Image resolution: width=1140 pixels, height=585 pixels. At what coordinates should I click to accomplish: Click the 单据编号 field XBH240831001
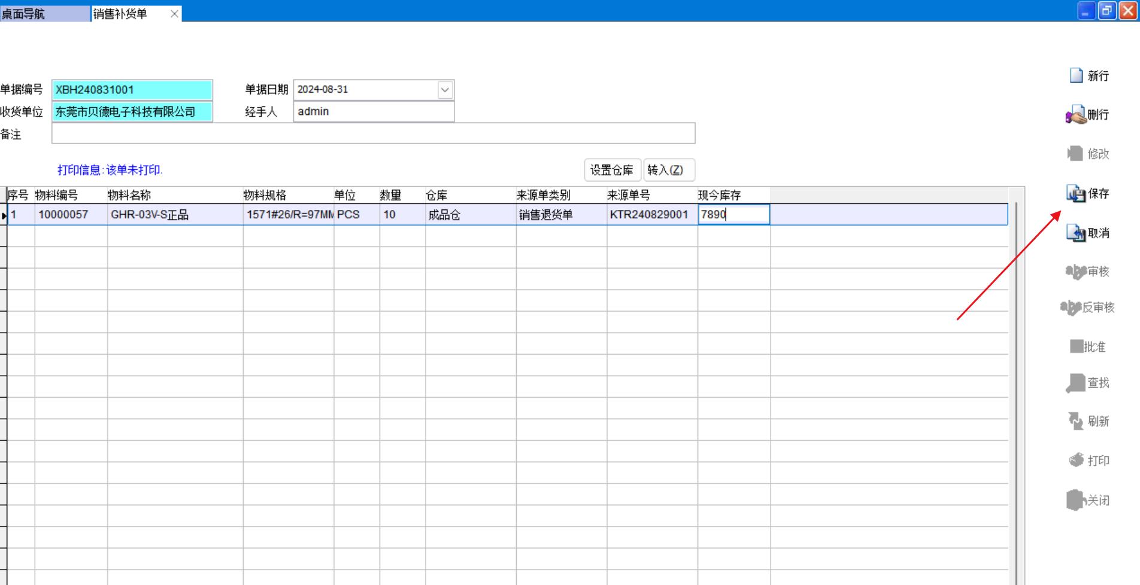click(132, 90)
